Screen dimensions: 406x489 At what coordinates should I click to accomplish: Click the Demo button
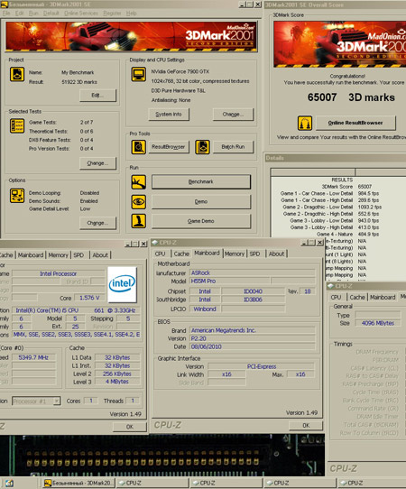(x=201, y=202)
